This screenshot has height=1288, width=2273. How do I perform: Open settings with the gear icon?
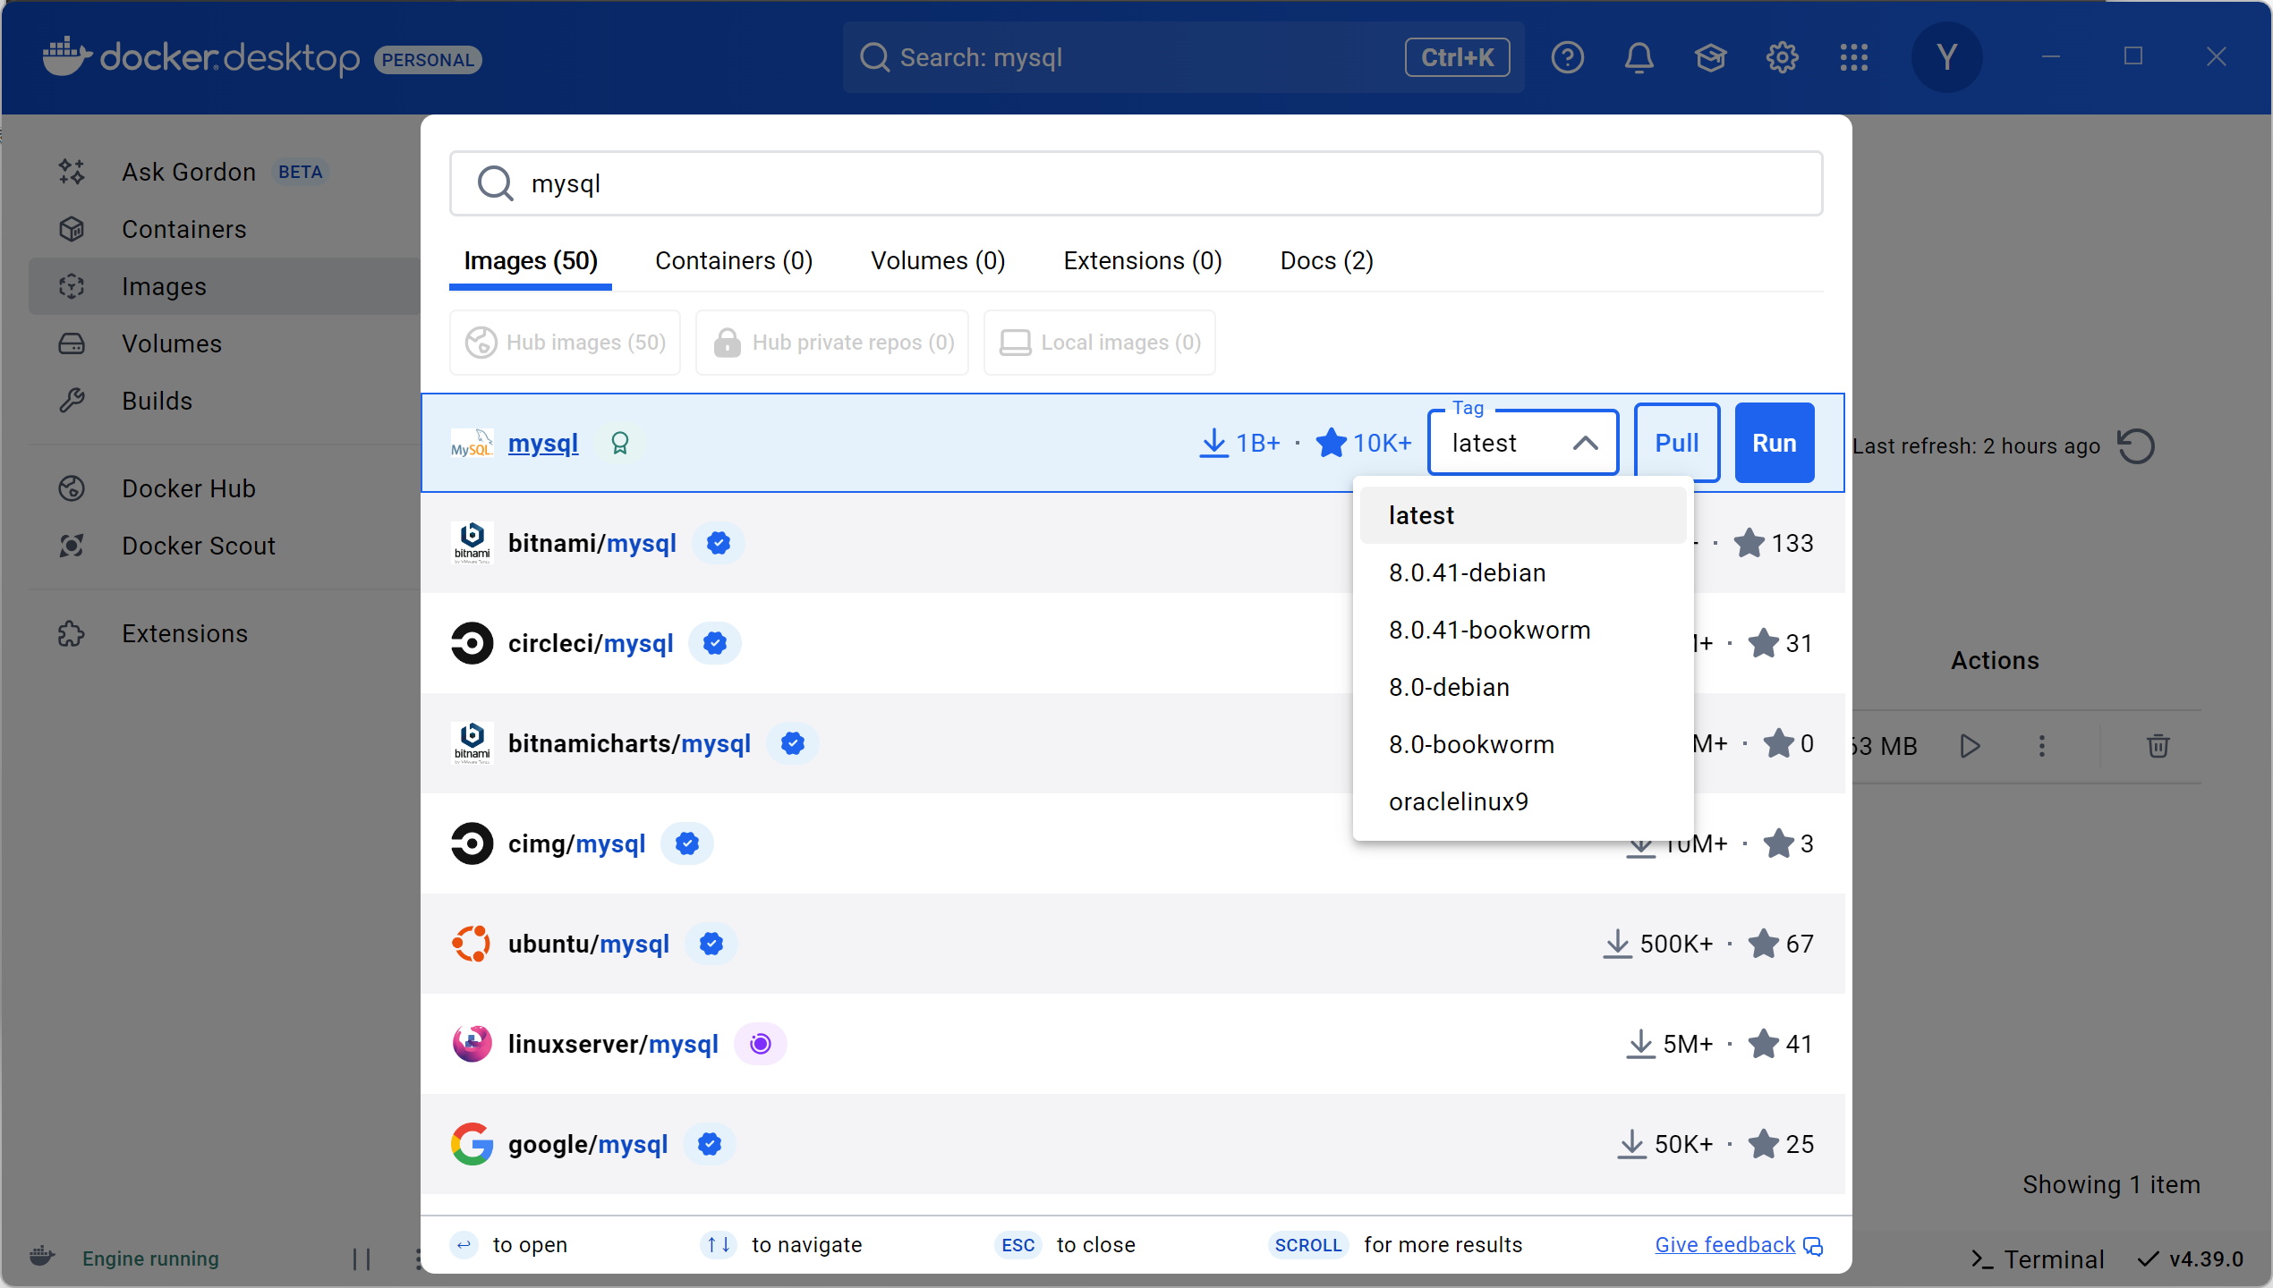pyautogui.click(x=1782, y=58)
